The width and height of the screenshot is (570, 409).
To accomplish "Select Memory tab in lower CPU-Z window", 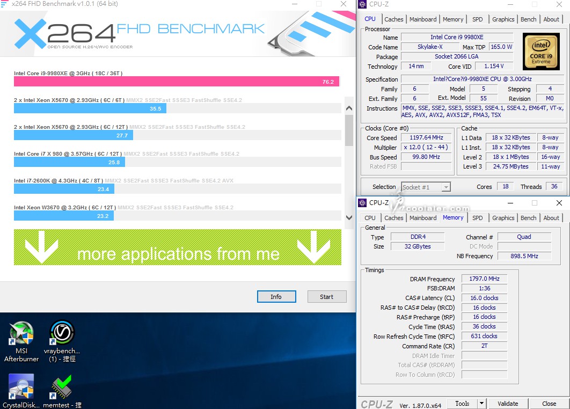I will click(x=453, y=217).
